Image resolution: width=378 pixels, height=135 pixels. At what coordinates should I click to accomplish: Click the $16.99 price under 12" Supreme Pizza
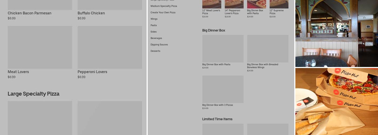click(x=272, y=17)
